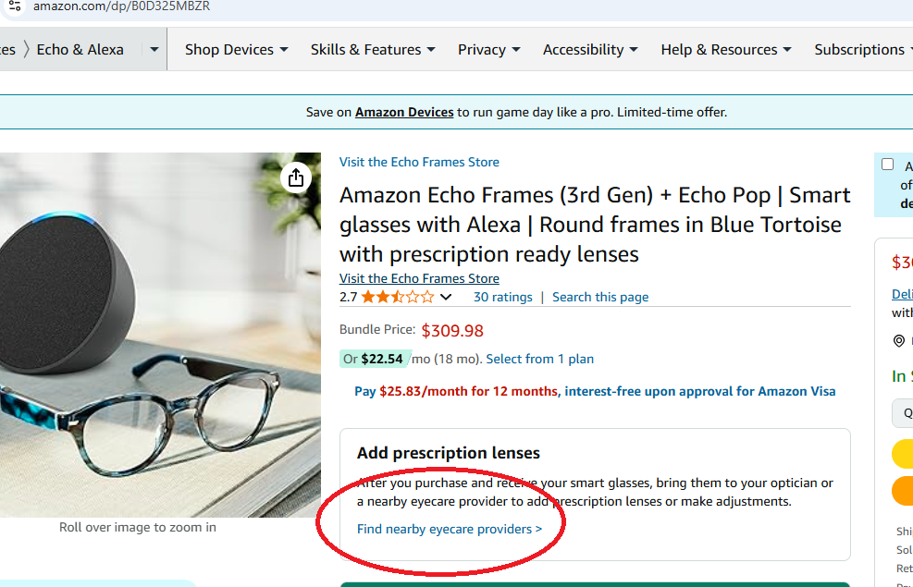Tick the checkbox in the right panel
913x587 pixels.
coord(887,165)
